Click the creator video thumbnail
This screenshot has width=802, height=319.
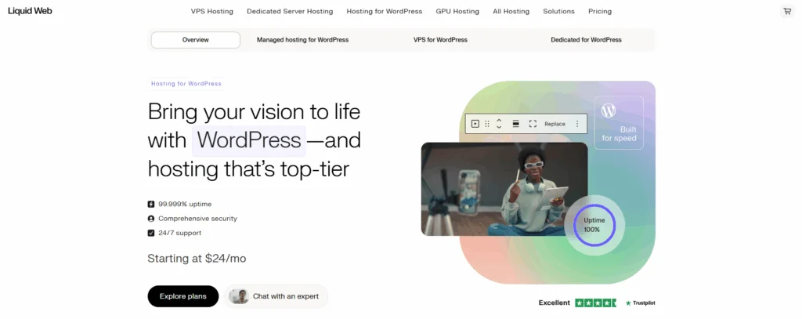504,189
